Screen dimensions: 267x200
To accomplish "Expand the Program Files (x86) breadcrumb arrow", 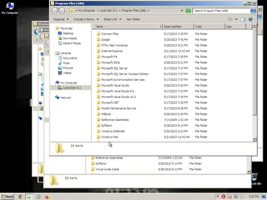I will [148, 10].
